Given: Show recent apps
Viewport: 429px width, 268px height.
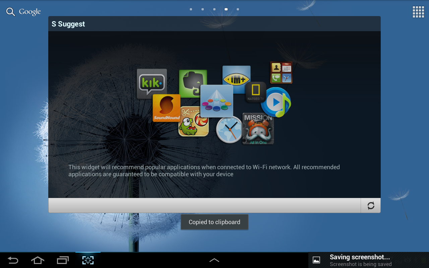Looking at the screenshot, I should pyautogui.click(x=63, y=260).
